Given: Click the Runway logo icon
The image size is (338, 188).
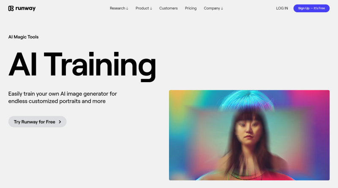Looking at the screenshot, I should coord(11,8).
